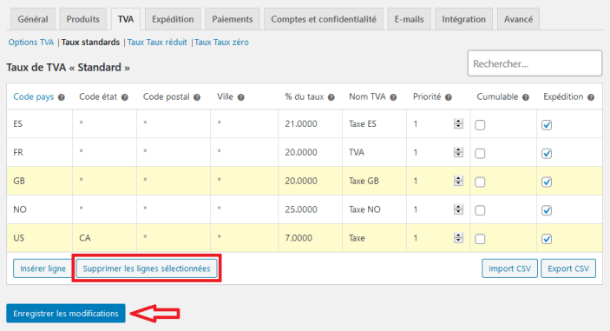Edit the Taxe NO name field
The image size is (610, 331).
[374, 209]
